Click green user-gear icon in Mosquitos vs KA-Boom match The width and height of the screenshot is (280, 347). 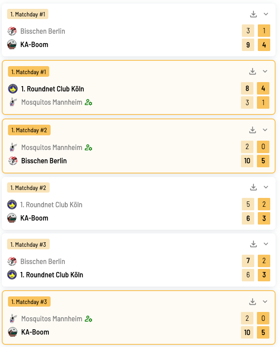(89, 319)
